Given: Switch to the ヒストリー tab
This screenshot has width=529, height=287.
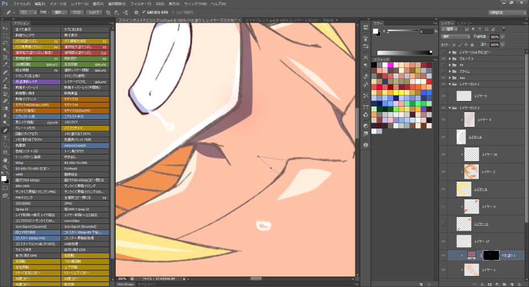Looking at the screenshot, I should [x=465, y=23].
